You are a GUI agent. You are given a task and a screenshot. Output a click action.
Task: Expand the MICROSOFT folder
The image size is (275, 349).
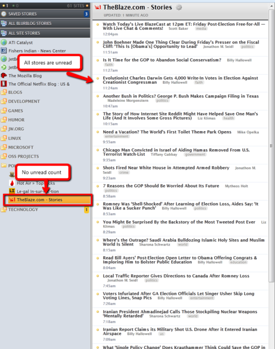coord(45,147)
